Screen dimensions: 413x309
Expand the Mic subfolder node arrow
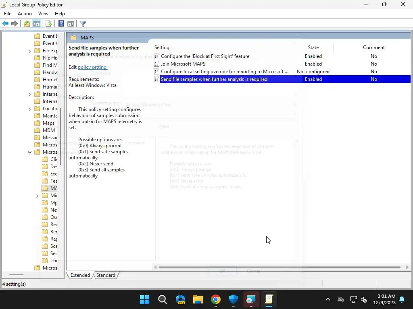[x=38, y=196]
